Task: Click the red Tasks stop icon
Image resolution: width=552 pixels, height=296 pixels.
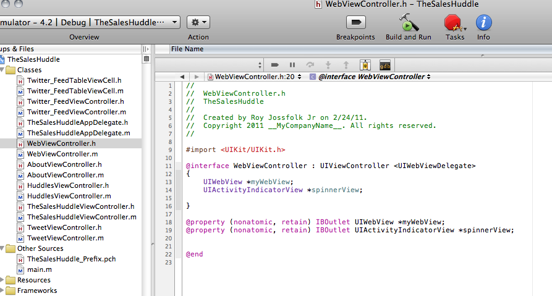Action: [452, 23]
